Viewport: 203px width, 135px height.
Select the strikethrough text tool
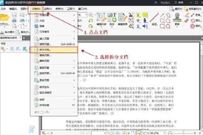(138, 21)
